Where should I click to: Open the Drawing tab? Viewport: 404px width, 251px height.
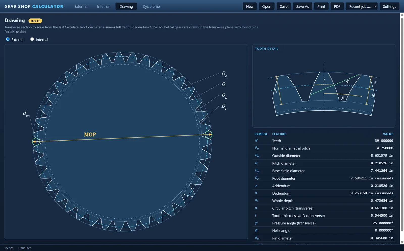click(x=126, y=6)
